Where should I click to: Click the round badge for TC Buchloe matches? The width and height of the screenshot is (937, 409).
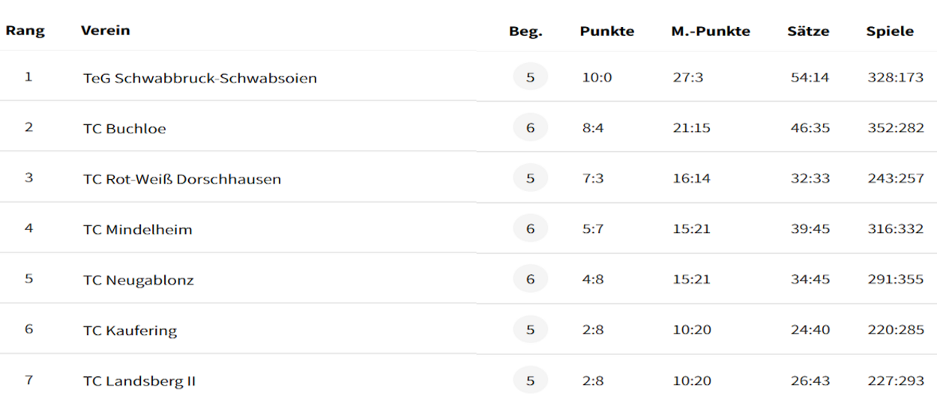click(531, 128)
